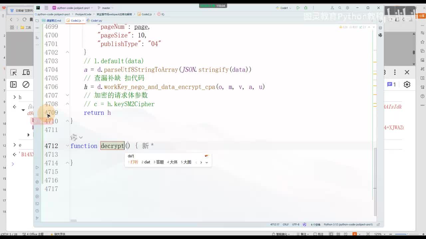Click the AI assistant inlay icon above decrypt
Screen dimensions: 426x239
(74, 137)
